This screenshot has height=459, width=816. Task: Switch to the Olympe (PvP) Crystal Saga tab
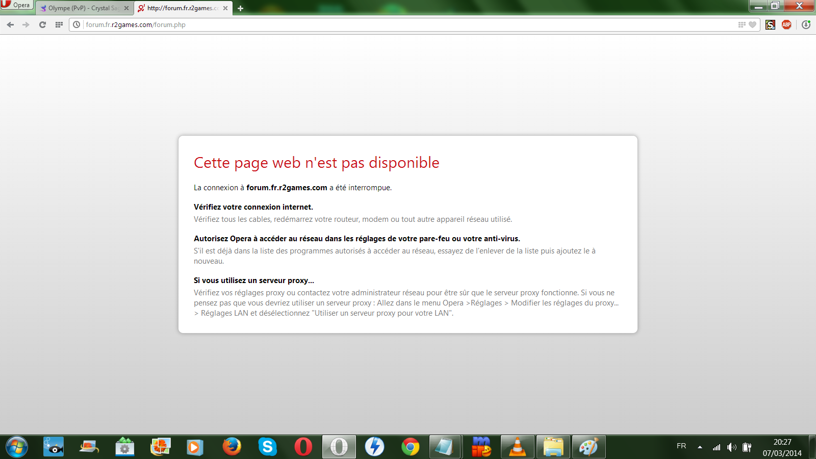[x=82, y=8]
